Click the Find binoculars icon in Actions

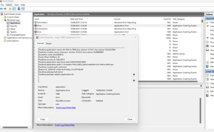207,46
